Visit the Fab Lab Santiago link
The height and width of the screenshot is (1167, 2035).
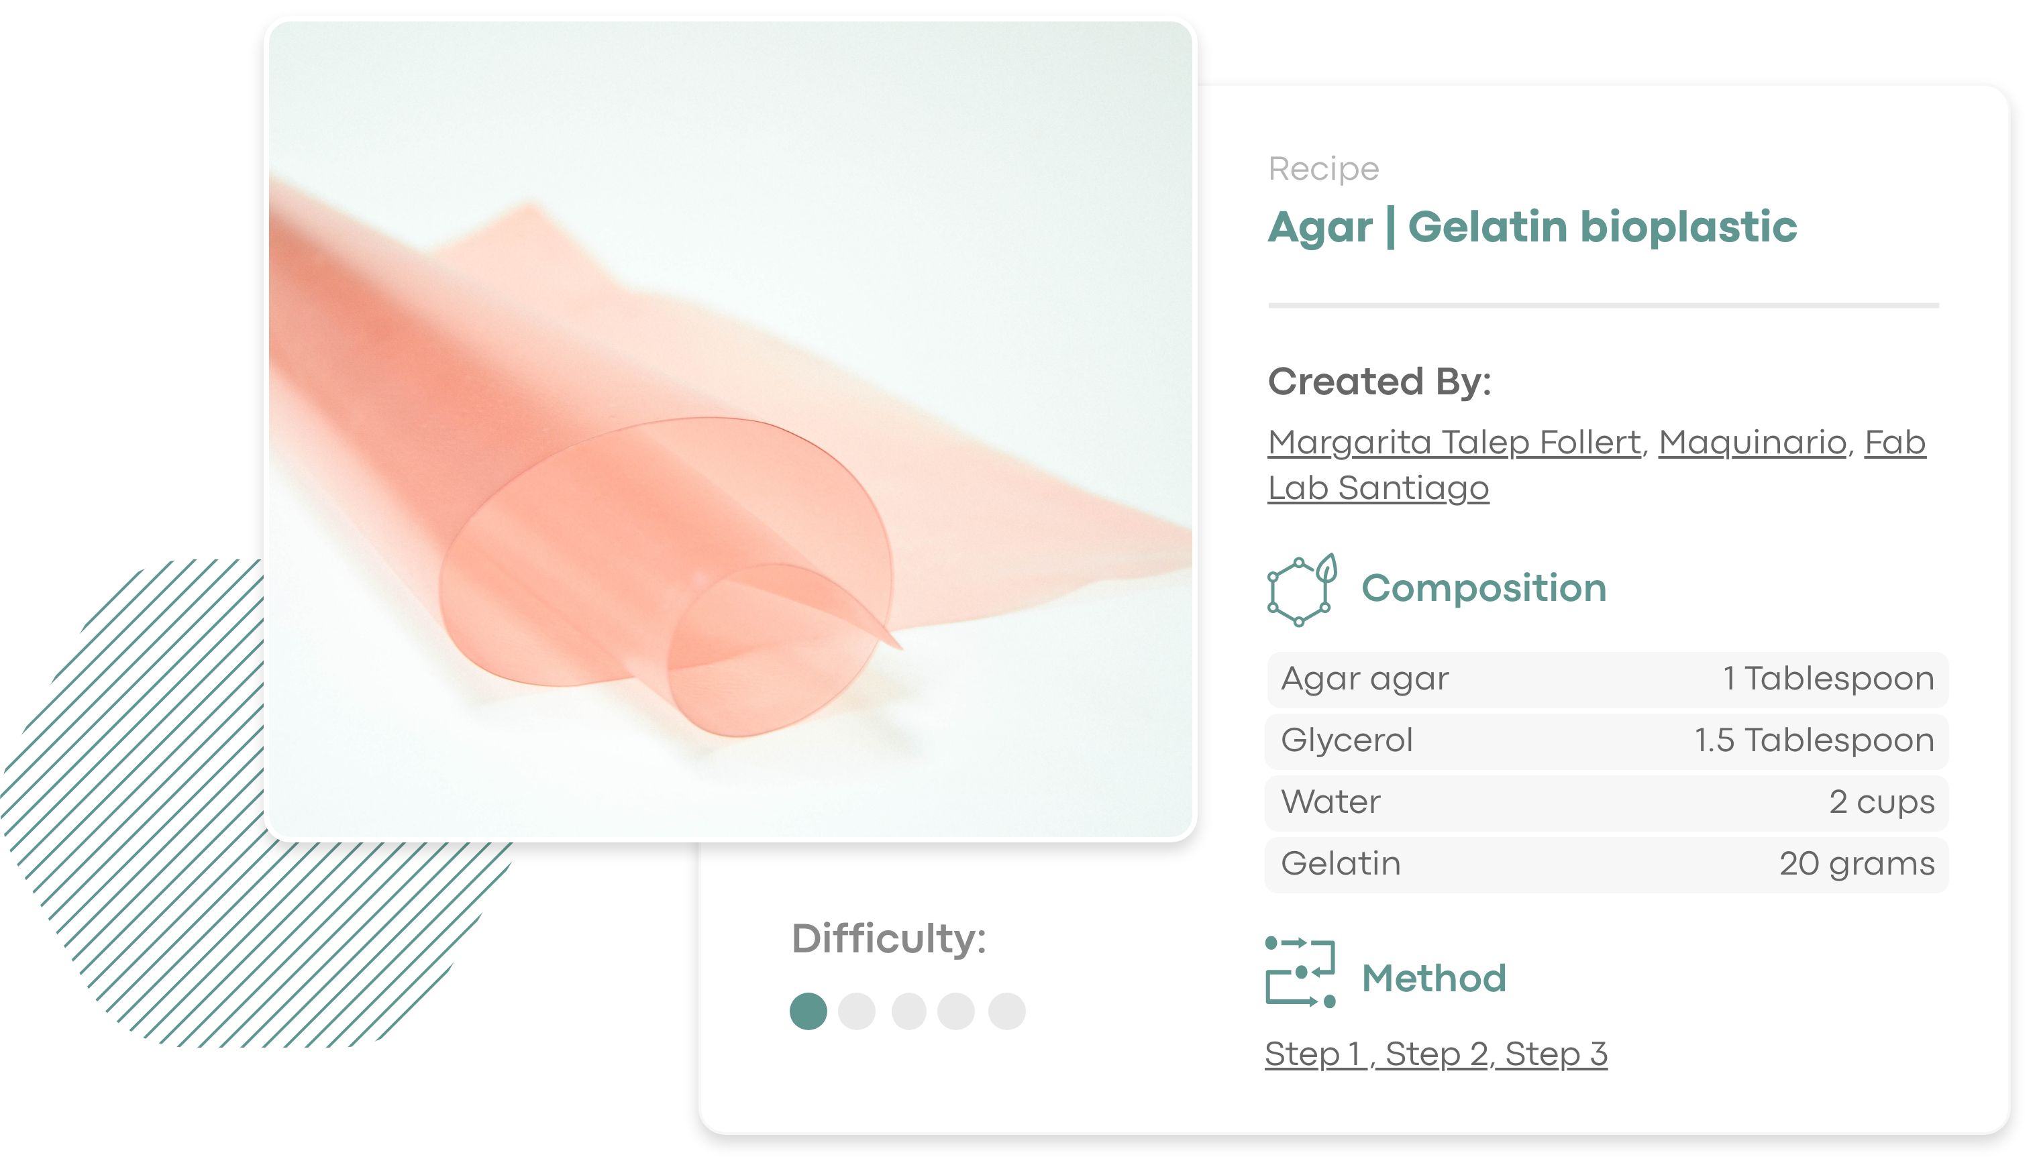click(1378, 488)
